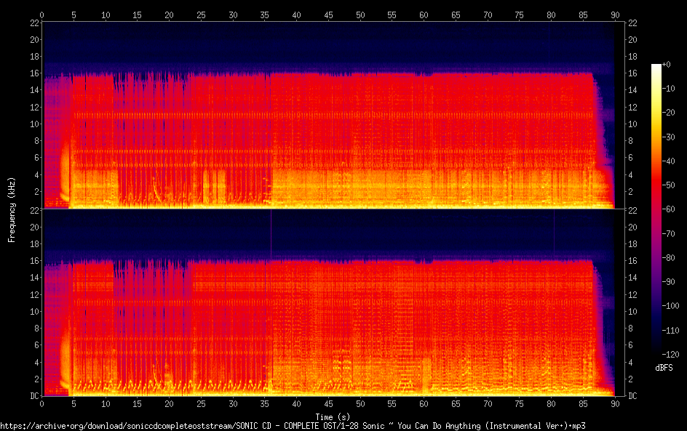Viewport: 687px width, 431px height.
Task: Click the thin vertical spike above lower channel
Action: (271, 233)
